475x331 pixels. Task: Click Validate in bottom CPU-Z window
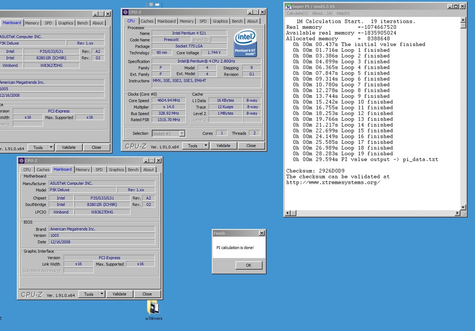[x=119, y=294]
